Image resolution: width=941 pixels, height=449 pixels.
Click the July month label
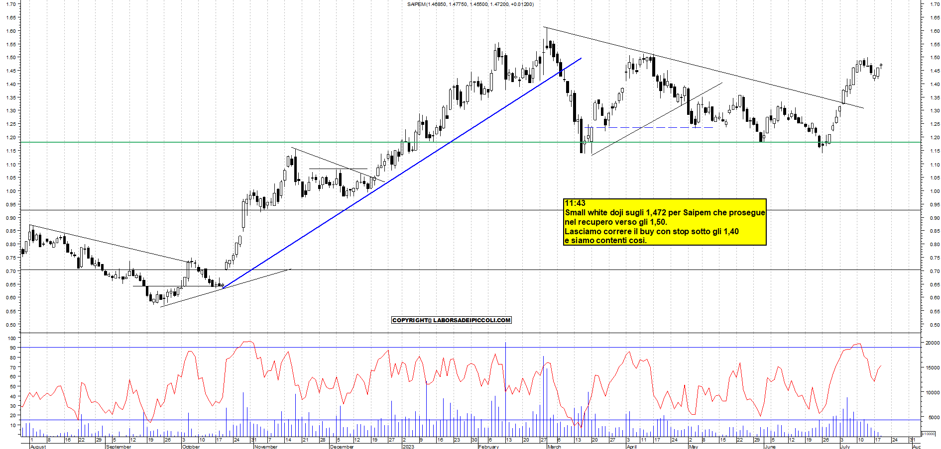pyautogui.click(x=845, y=447)
